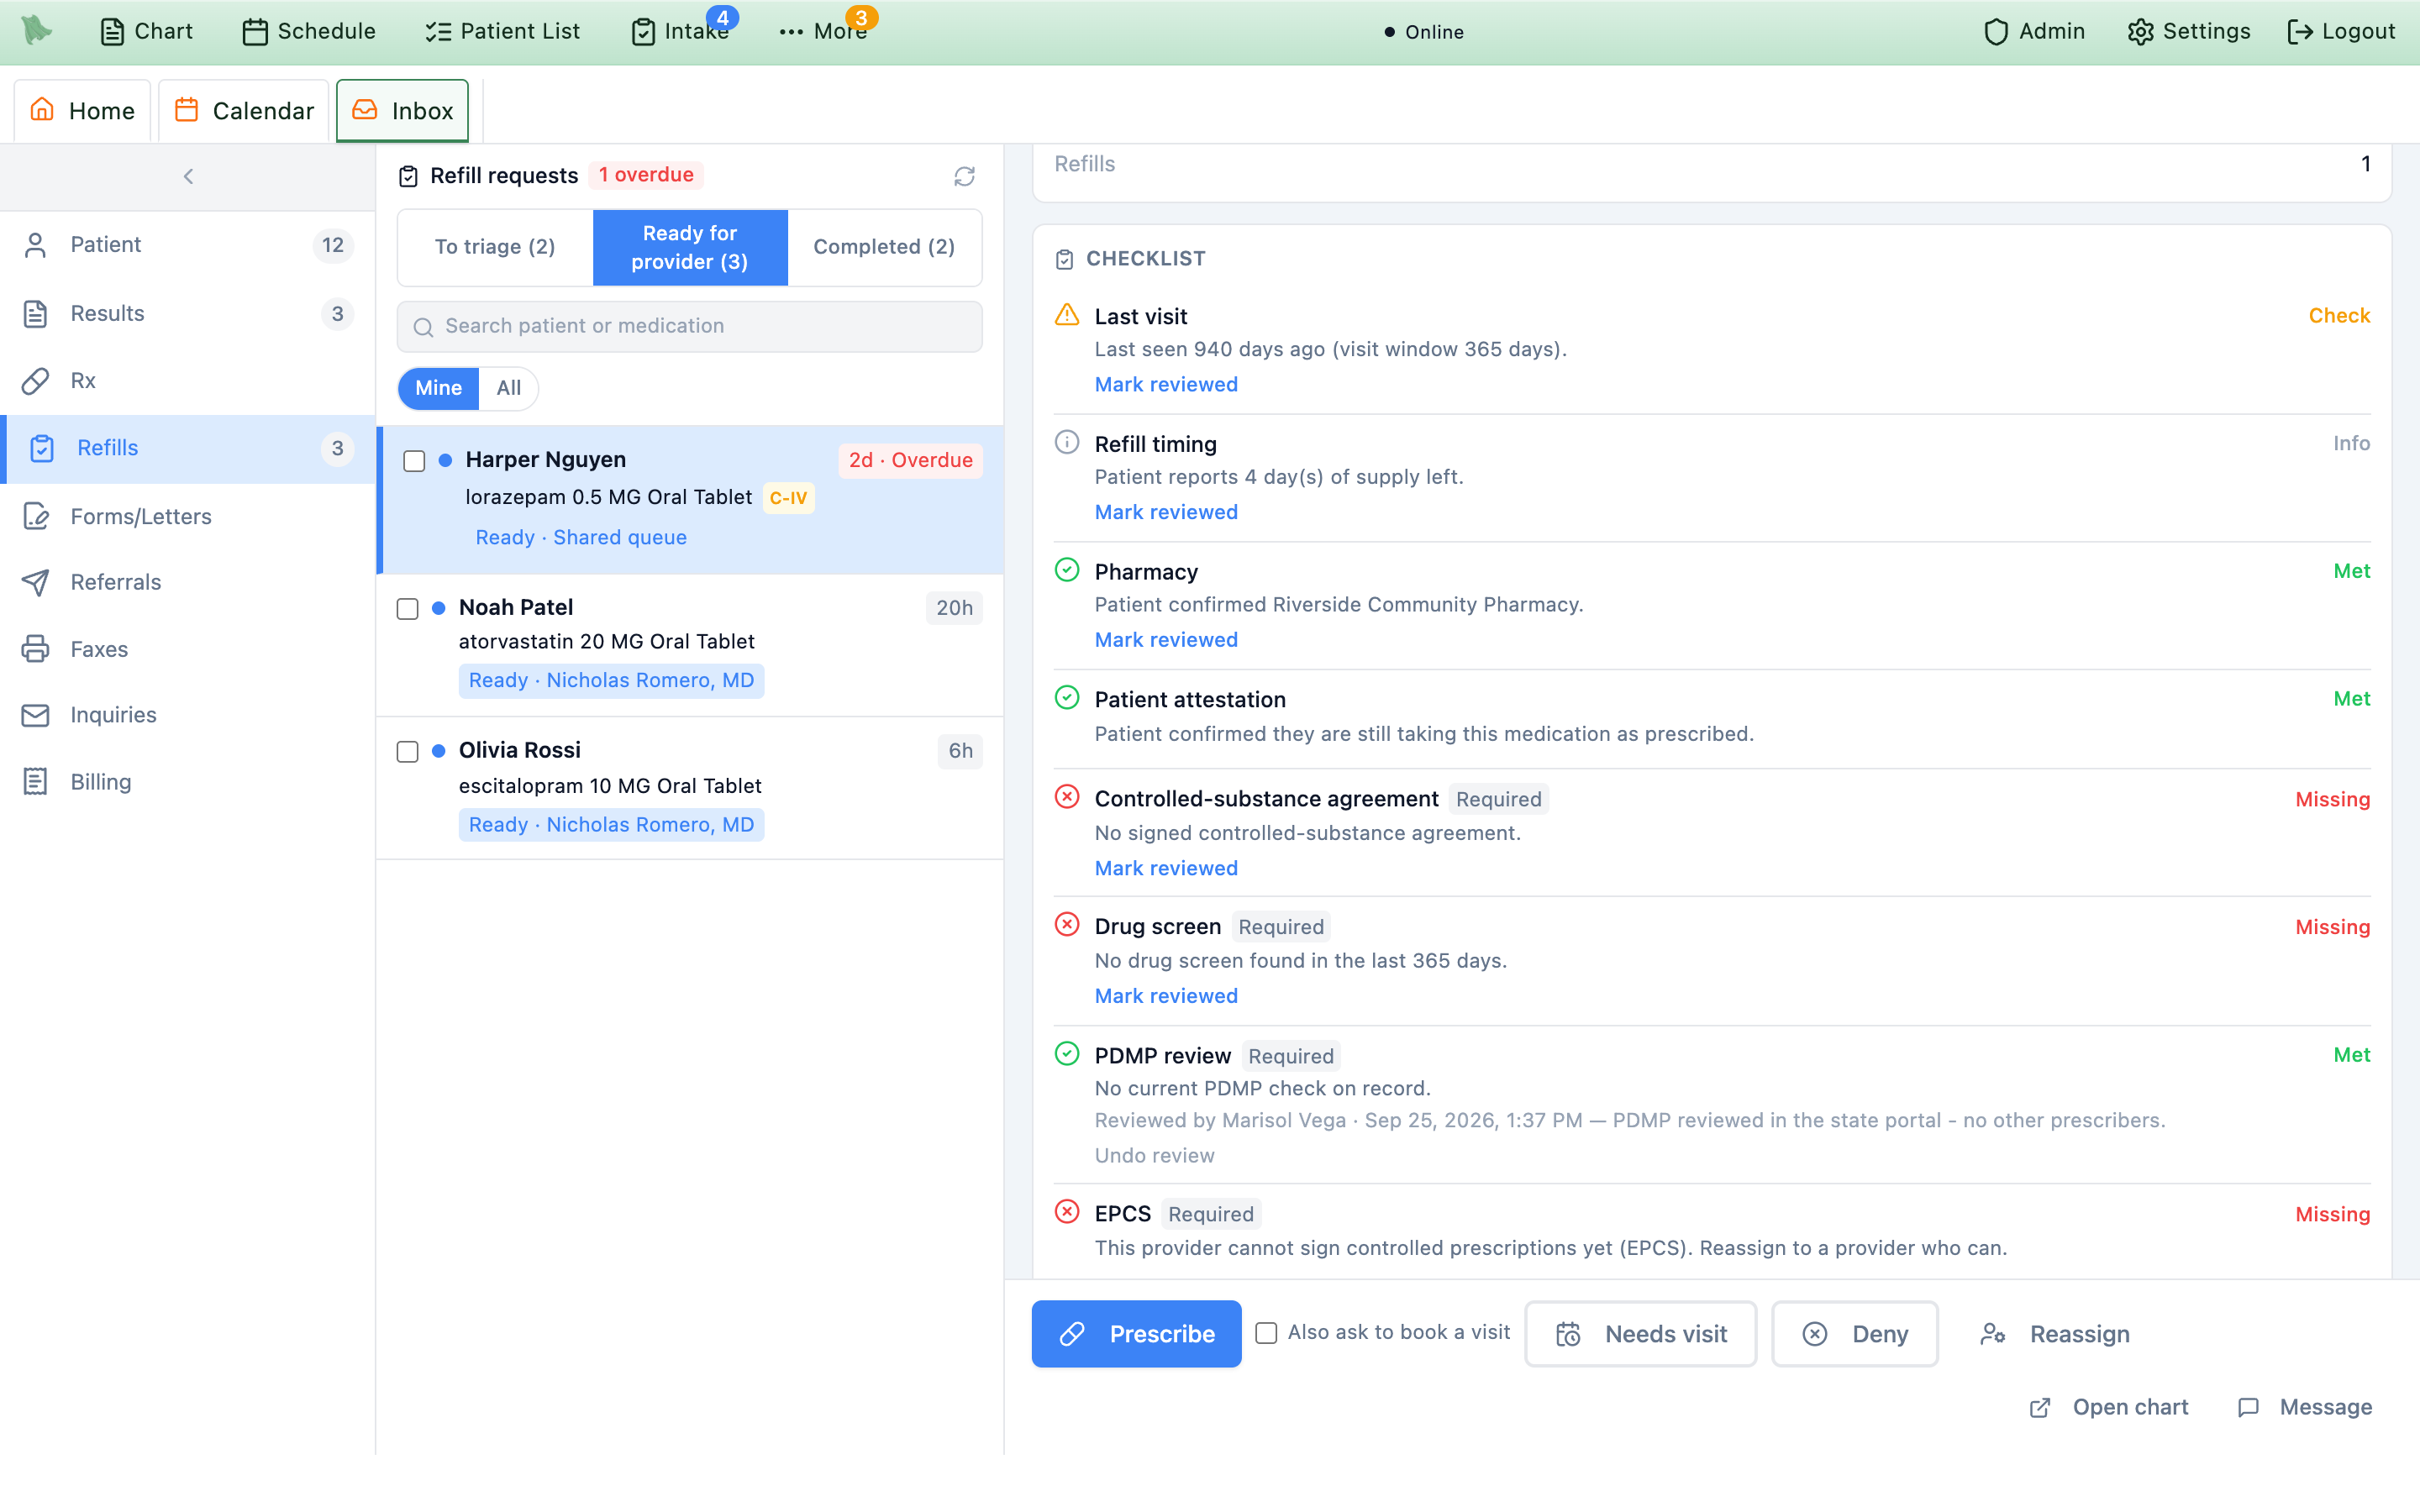Open the Rx pill icon category

tap(188, 380)
